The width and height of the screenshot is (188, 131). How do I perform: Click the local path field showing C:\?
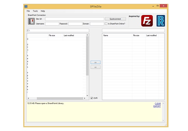point(58,30)
